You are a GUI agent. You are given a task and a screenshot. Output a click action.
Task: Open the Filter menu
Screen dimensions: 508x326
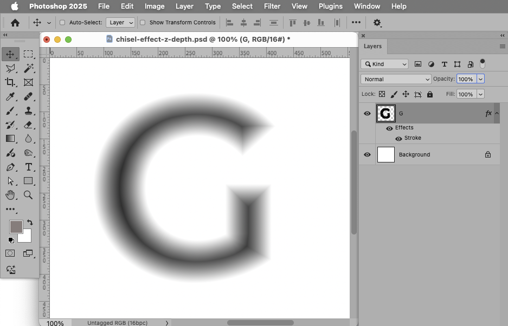click(272, 6)
